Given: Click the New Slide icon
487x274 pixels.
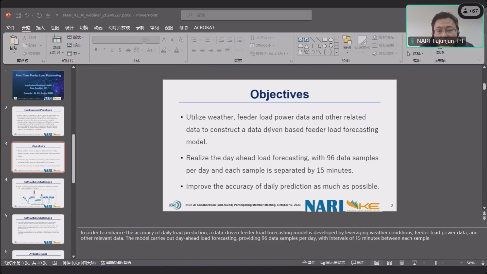Looking at the screenshot, I should point(57,40).
